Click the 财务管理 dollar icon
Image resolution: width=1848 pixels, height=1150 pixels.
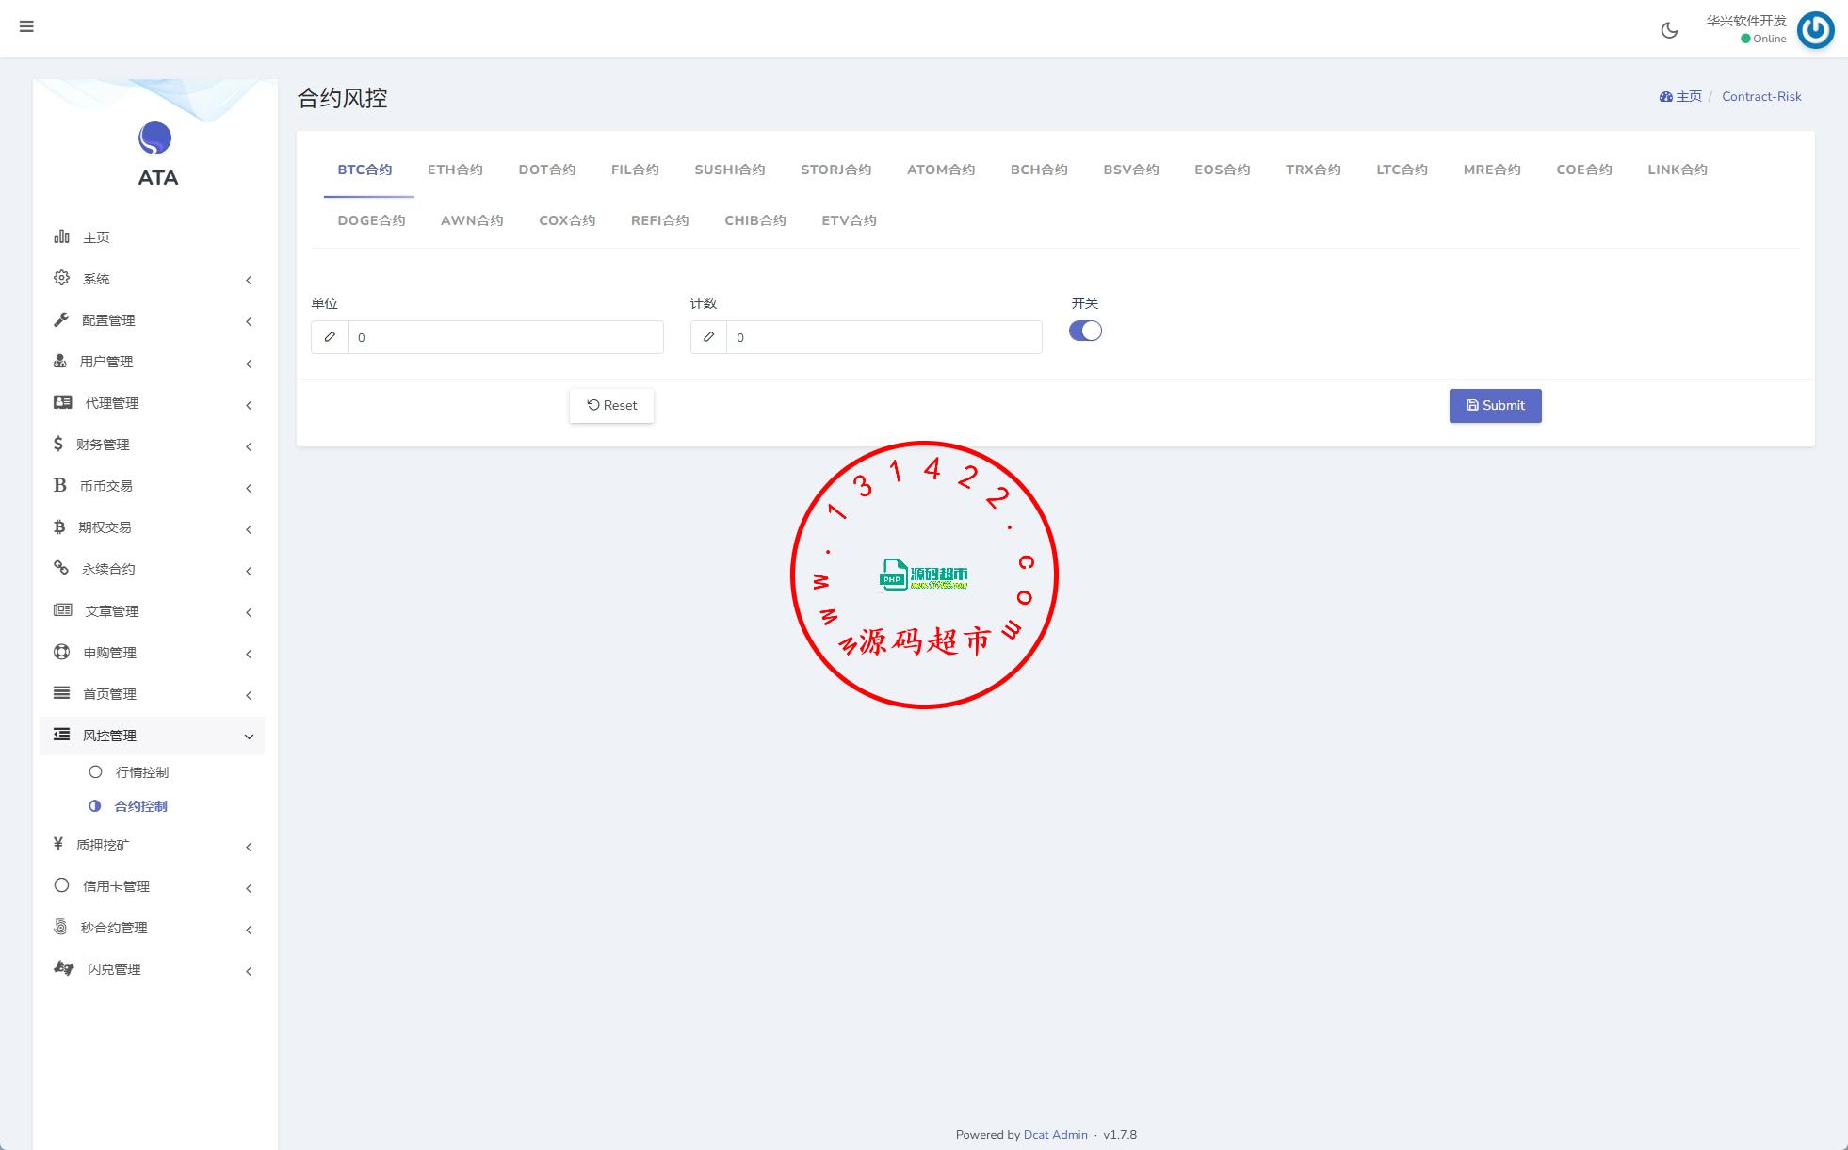(x=58, y=444)
